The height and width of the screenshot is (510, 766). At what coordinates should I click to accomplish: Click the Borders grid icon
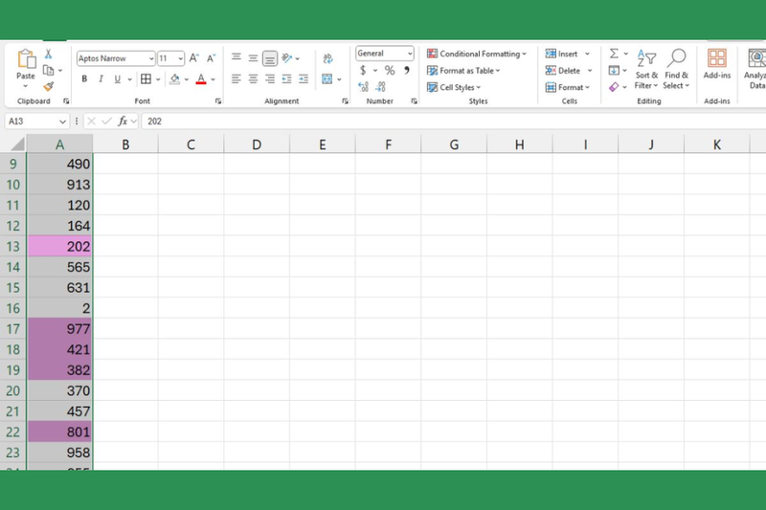[146, 78]
